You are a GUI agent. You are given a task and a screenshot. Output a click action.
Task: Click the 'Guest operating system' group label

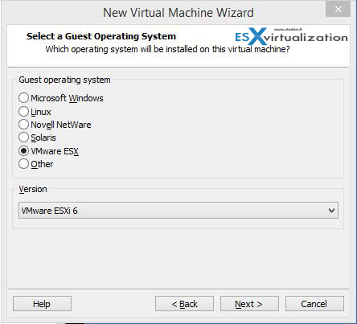[x=64, y=80]
